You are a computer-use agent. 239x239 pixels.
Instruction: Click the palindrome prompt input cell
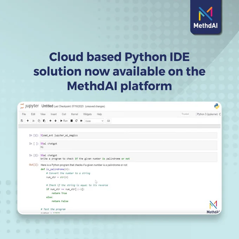click(128, 157)
